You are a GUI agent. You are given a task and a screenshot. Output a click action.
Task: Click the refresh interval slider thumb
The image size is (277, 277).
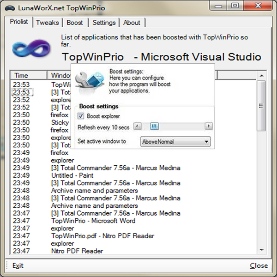coord(154,126)
